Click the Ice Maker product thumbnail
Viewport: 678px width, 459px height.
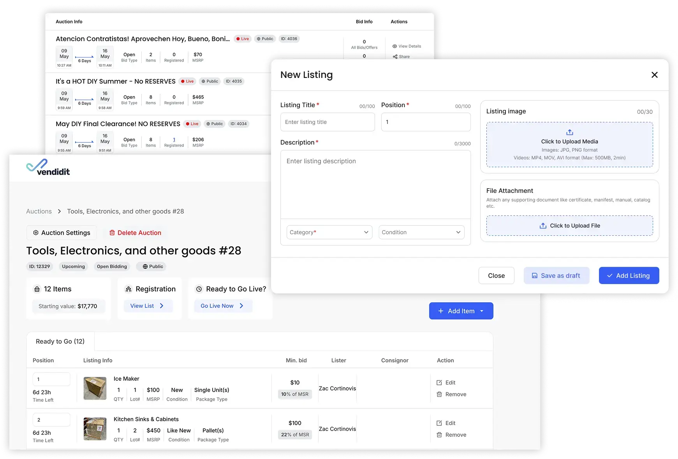pos(95,388)
